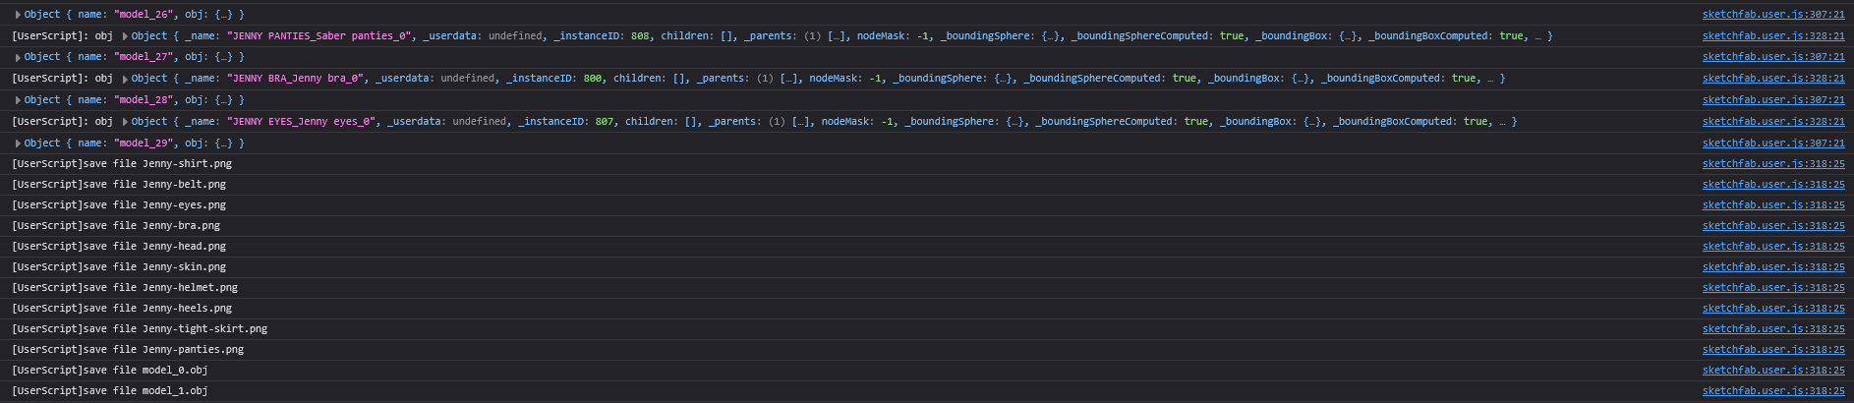
Task: Click the _instanceID value 808
Action: [640, 35]
